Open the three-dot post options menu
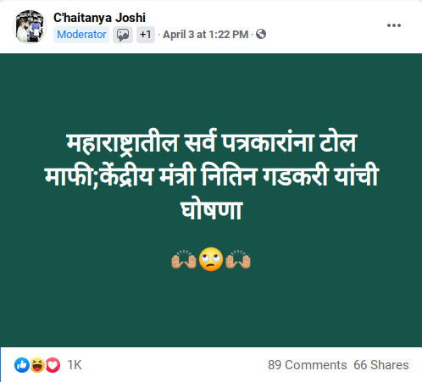 pyautogui.click(x=394, y=25)
